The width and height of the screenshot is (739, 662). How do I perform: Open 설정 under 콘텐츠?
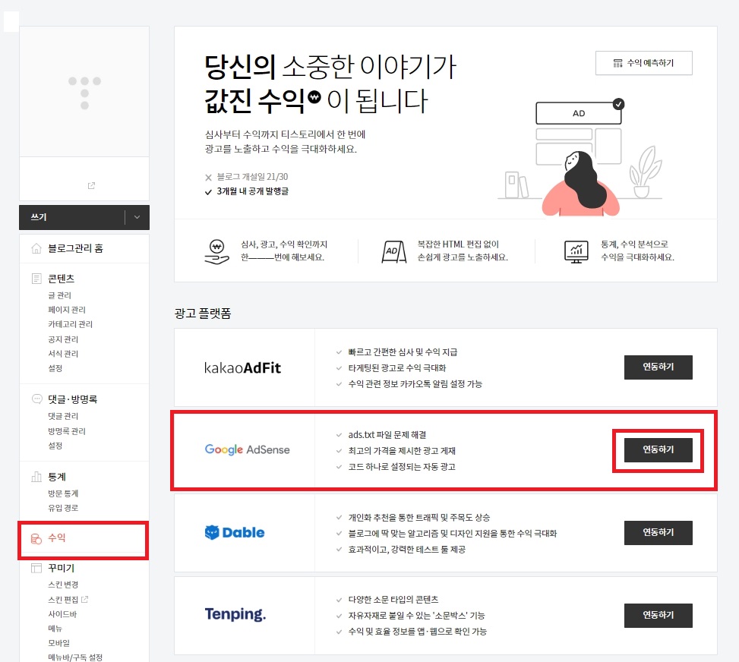tap(55, 368)
